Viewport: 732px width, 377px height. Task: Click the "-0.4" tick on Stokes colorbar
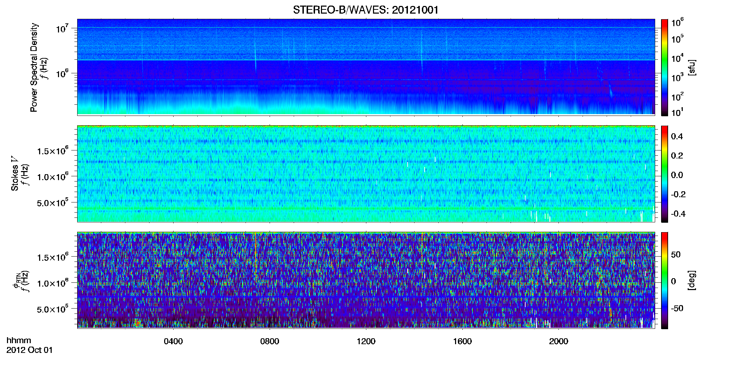(x=678, y=214)
